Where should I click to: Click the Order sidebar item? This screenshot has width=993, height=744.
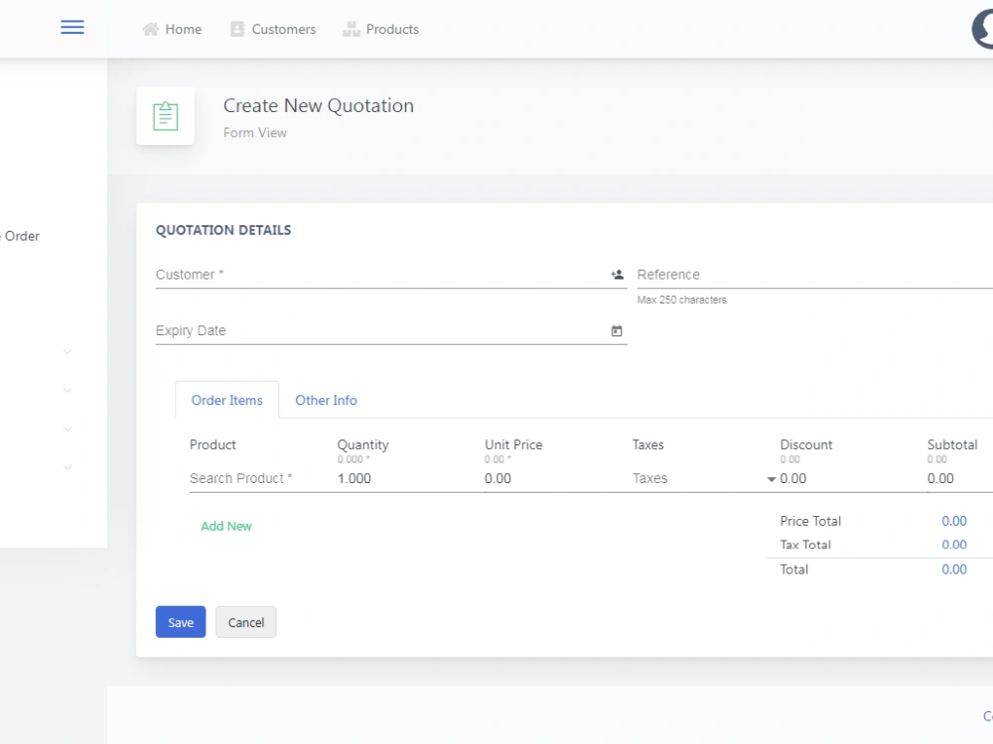(x=22, y=236)
